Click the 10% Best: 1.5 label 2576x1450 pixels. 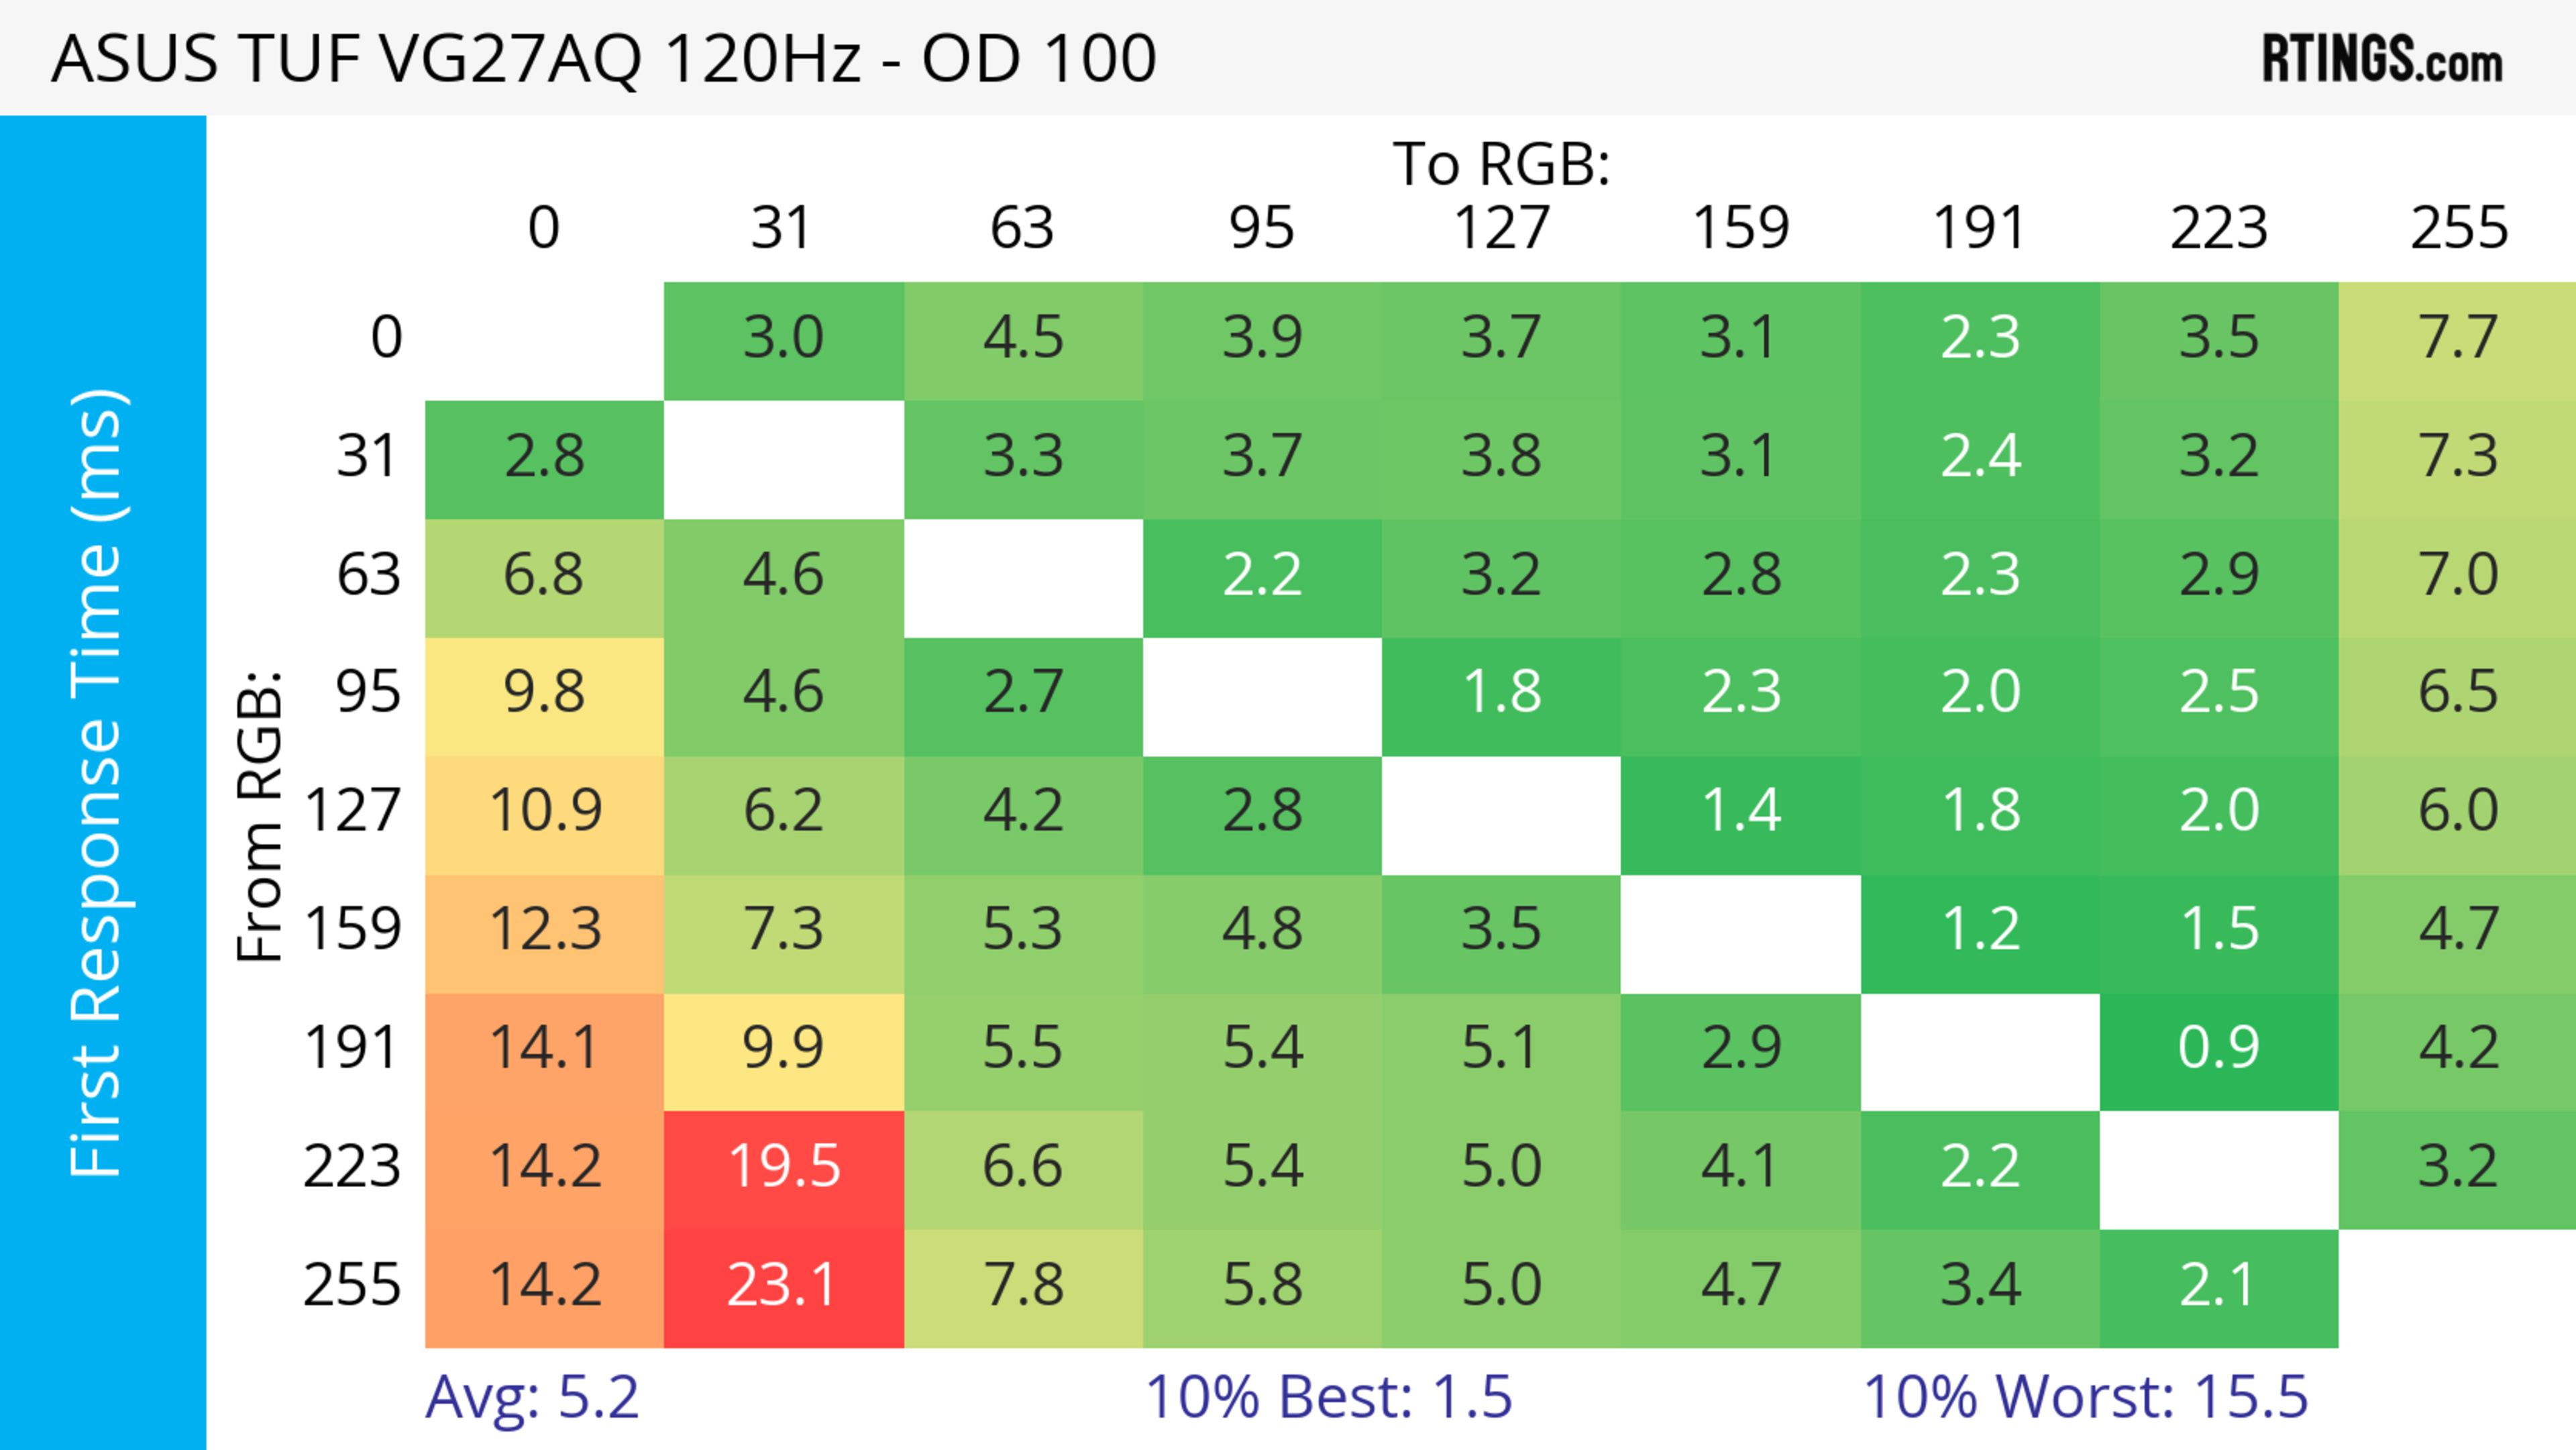point(1328,1397)
